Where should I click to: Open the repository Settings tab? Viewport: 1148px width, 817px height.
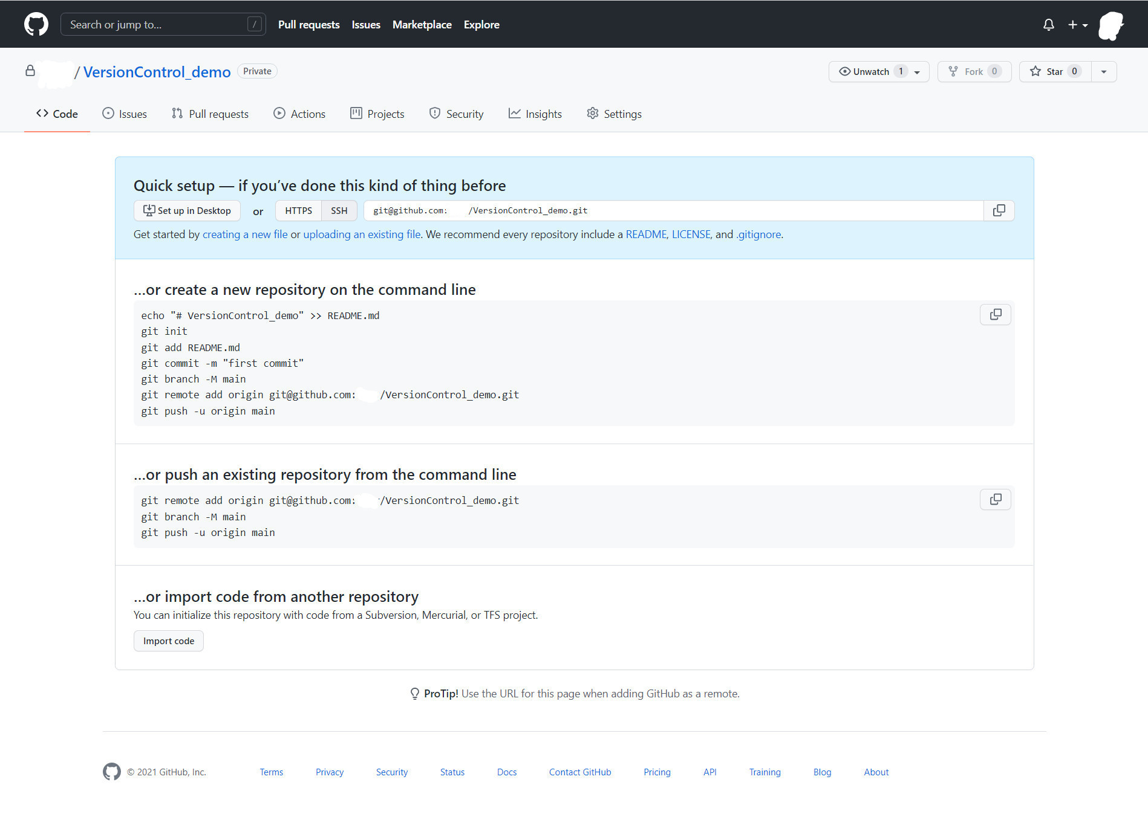tap(614, 114)
